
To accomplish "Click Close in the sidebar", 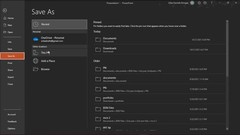I will (x=12, y=84).
